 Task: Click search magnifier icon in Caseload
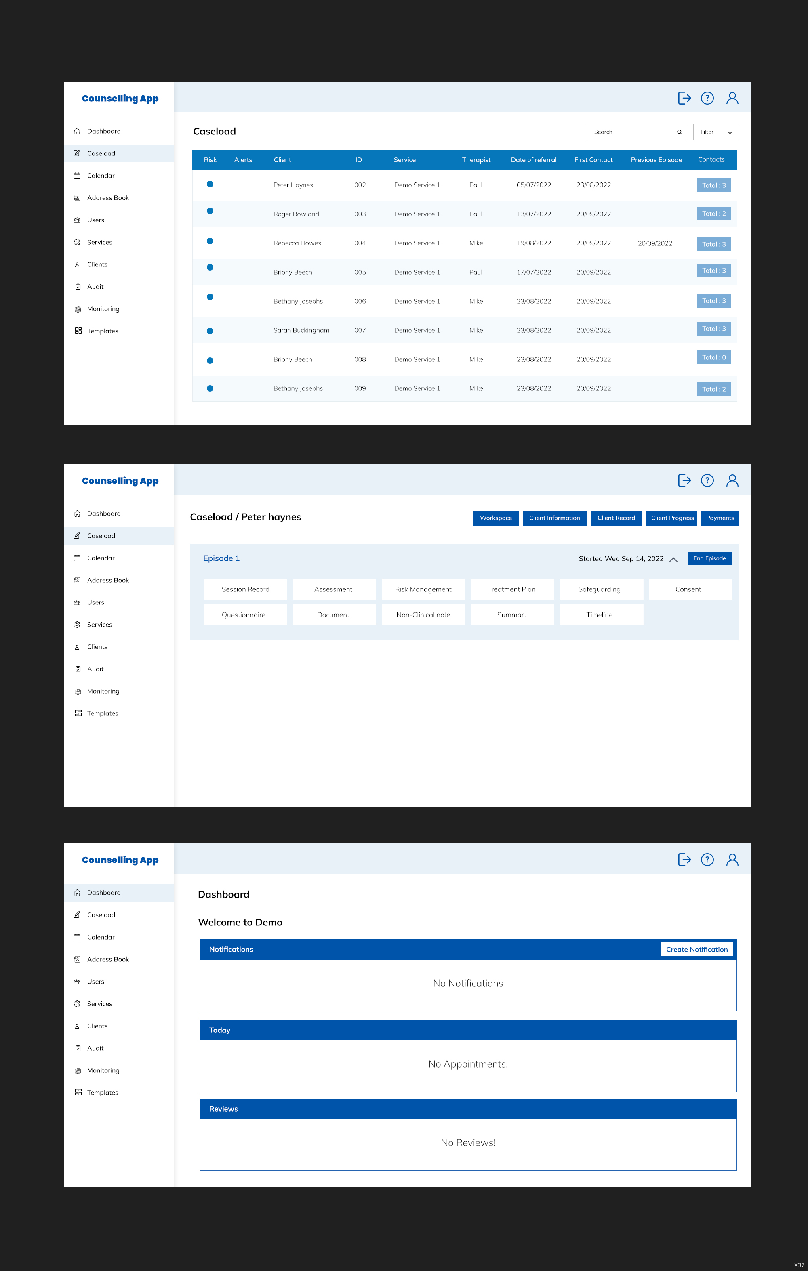tap(679, 132)
